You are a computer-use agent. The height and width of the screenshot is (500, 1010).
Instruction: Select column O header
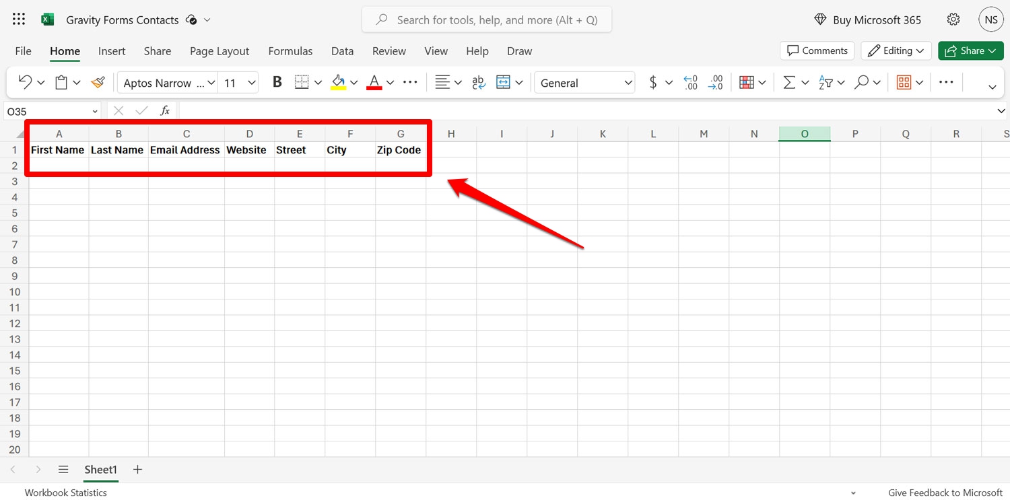(x=805, y=134)
